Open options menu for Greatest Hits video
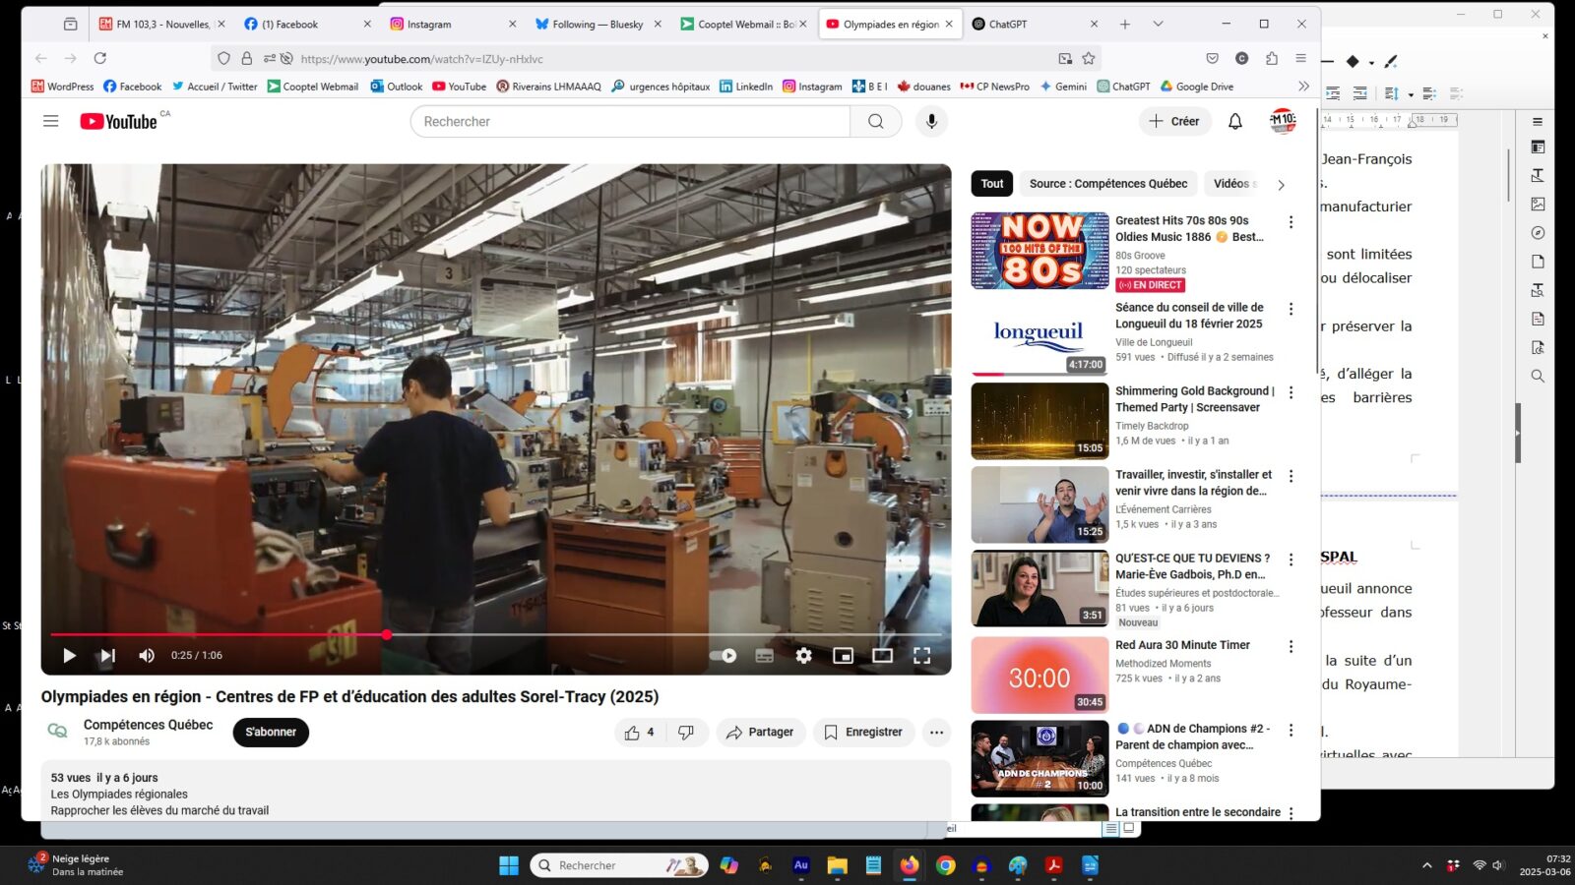Image resolution: width=1575 pixels, height=885 pixels. point(1291,223)
